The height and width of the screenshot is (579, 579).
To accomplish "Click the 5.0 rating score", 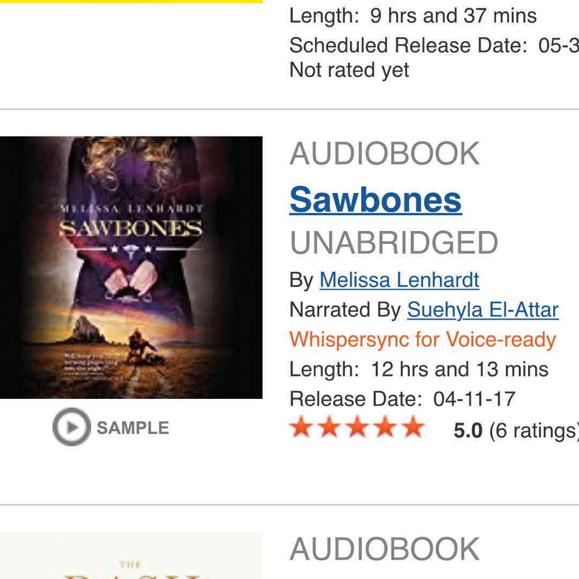I will (x=468, y=430).
